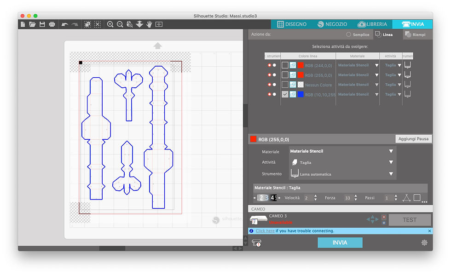
Task: Switch to the INVIA tab
Action: pos(412,24)
